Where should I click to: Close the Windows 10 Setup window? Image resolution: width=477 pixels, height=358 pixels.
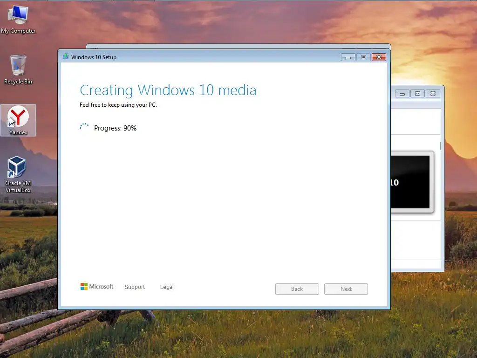(379, 57)
